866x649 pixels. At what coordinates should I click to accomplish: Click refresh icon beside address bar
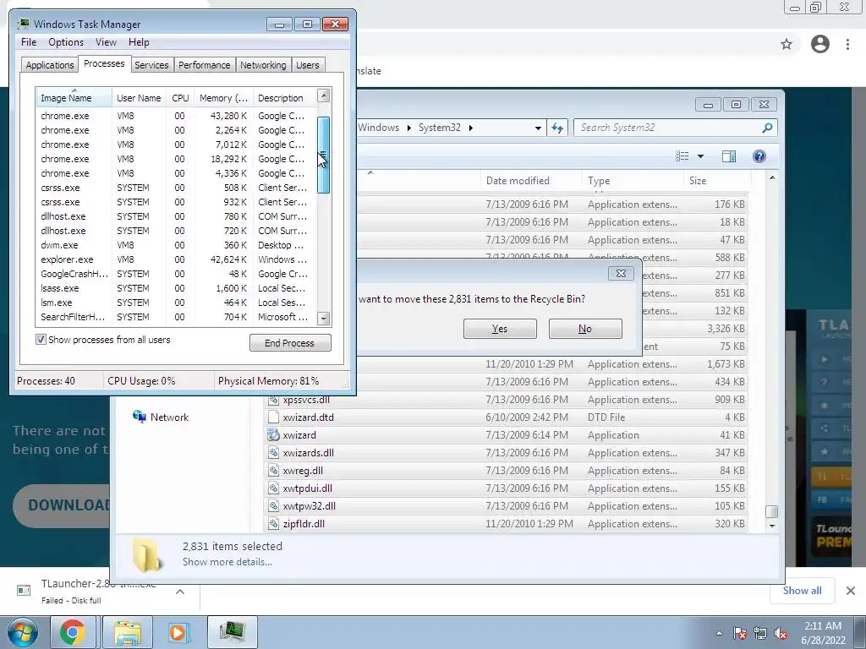click(557, 128)
